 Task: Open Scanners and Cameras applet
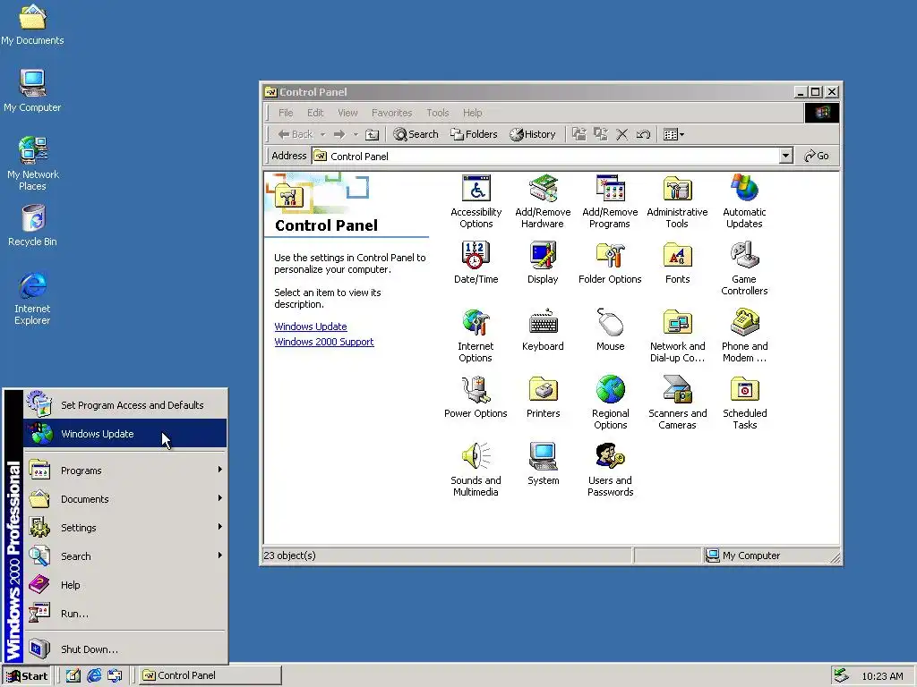[x=677, y=403]
